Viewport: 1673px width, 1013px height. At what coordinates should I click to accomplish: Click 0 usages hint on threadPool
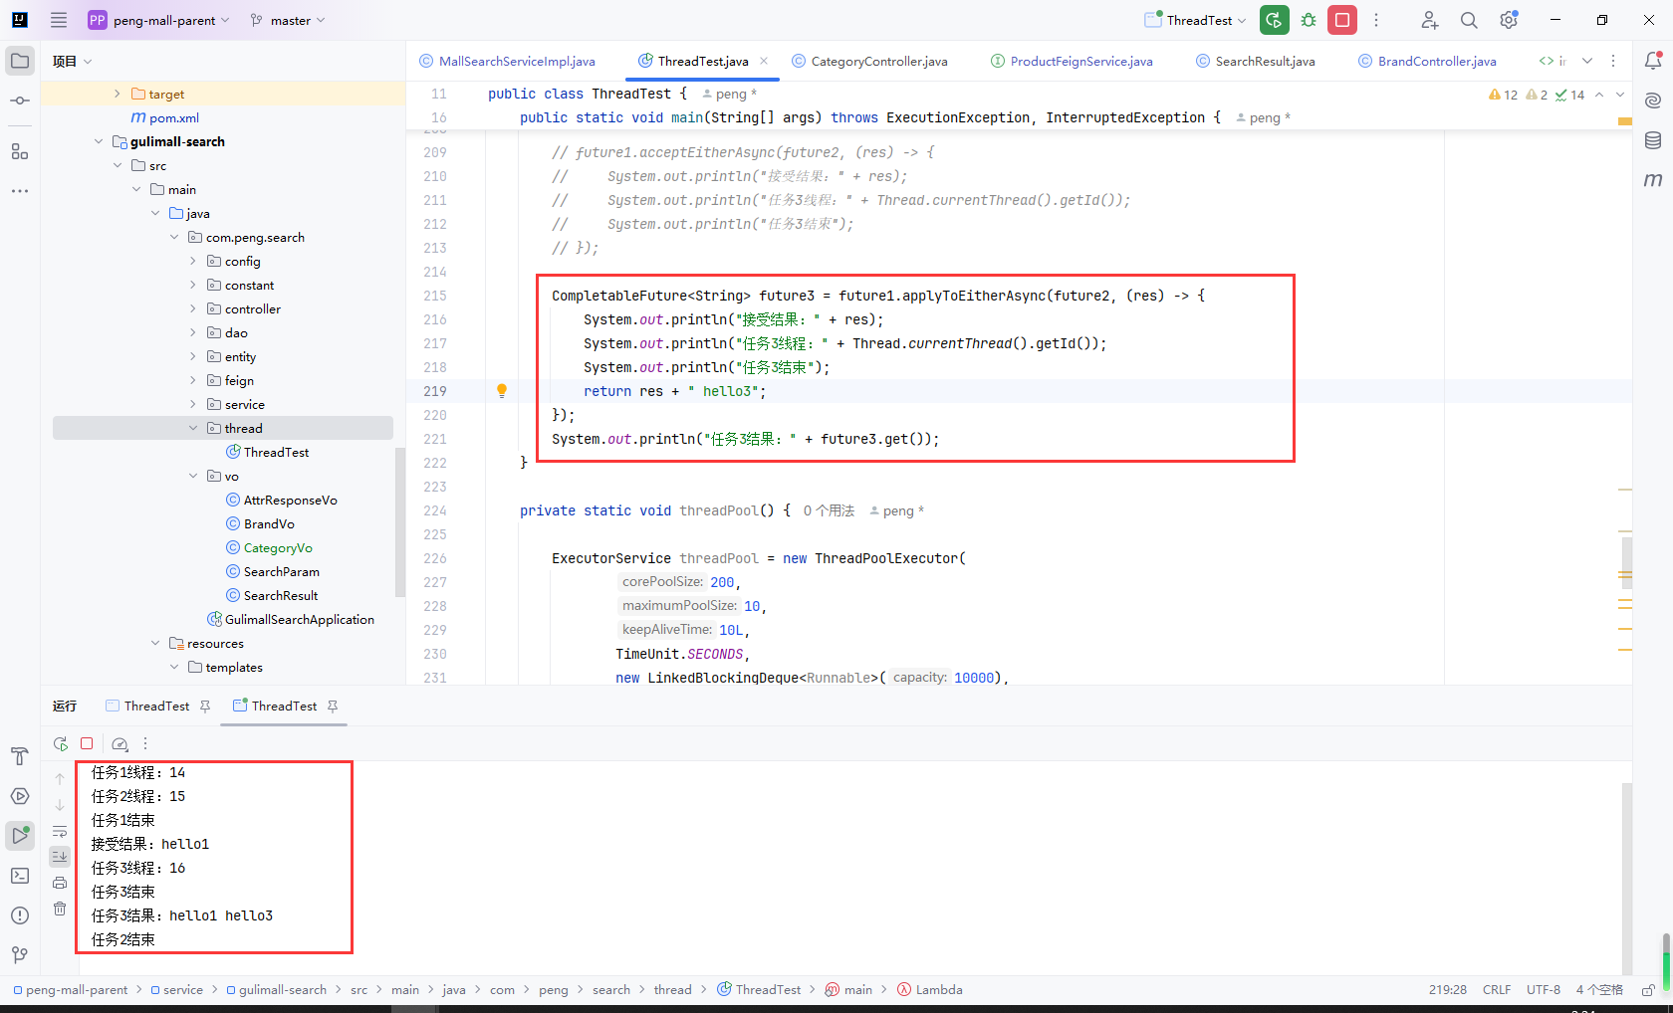pyautogui.click(x=829, y=510)
